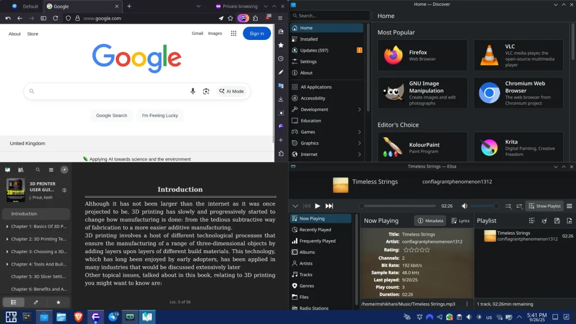Toggle Metadata view in Now Playing

pyautogui.click(x=430, y=220)
